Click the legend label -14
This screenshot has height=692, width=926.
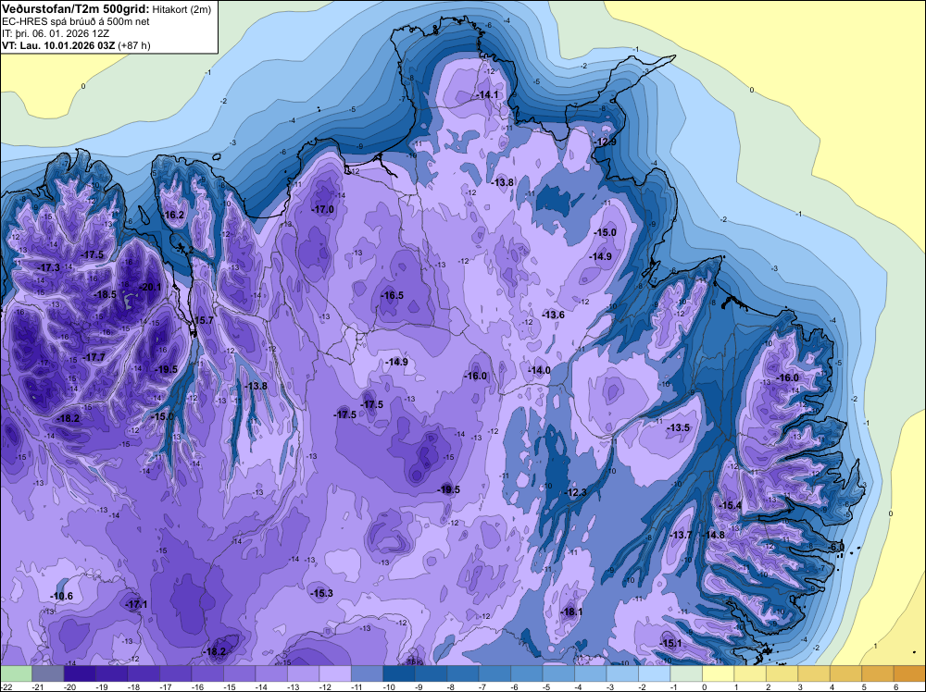(261, 687)
